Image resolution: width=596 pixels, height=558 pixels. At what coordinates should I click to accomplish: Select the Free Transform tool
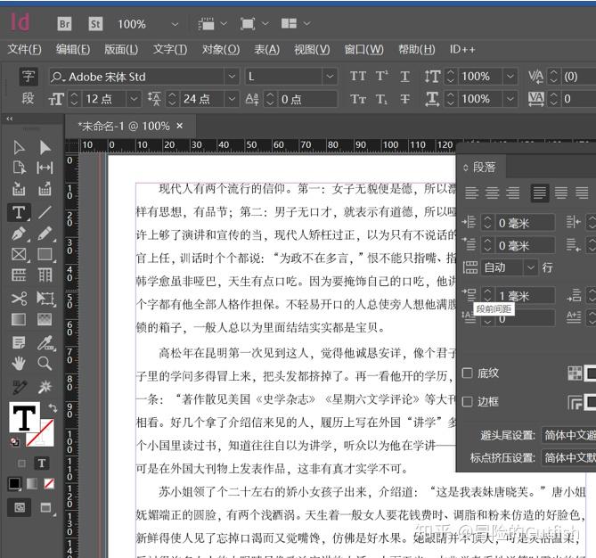tap(45, 299)
